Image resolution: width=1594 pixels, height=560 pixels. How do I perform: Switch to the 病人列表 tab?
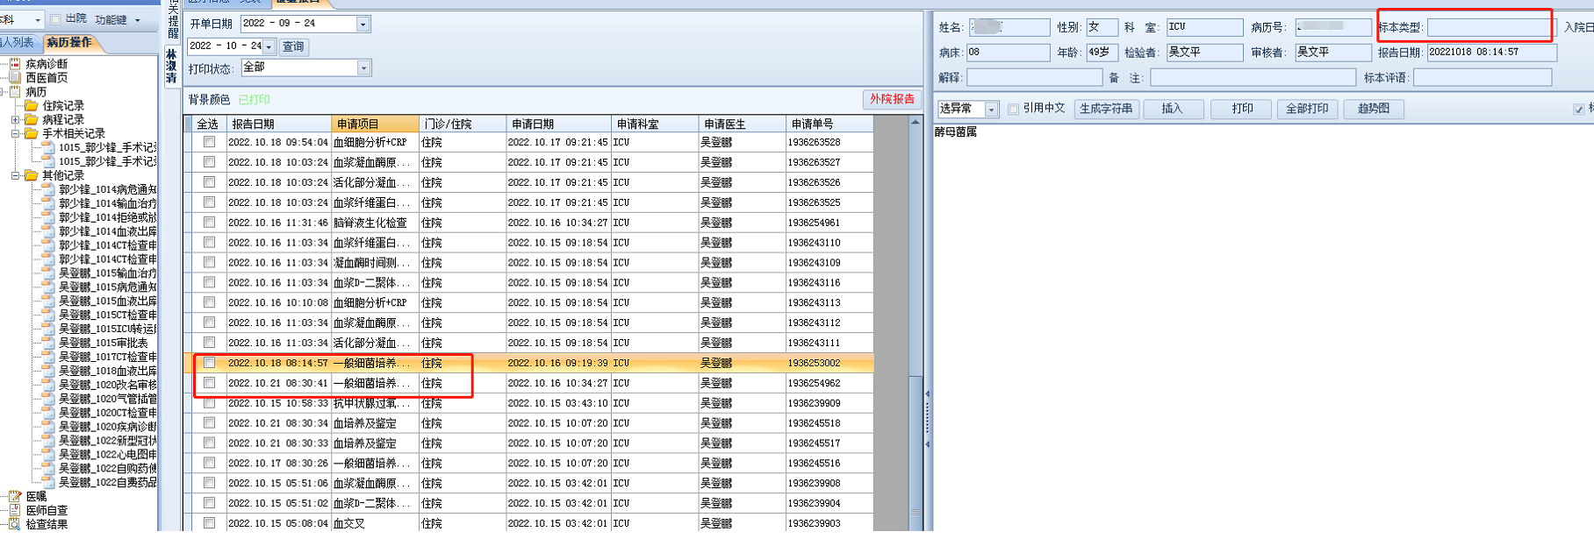(18, 42)
